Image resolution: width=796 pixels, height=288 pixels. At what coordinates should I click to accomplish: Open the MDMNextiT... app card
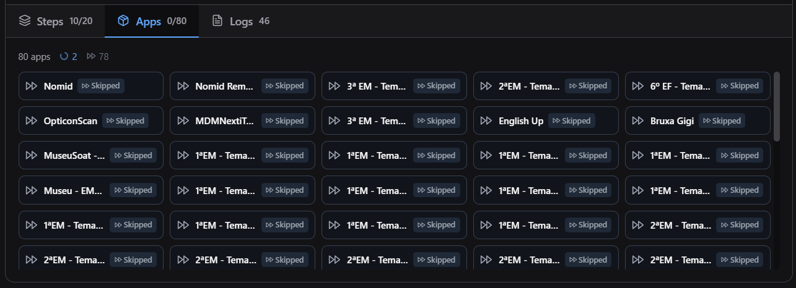tap(242, 121)
